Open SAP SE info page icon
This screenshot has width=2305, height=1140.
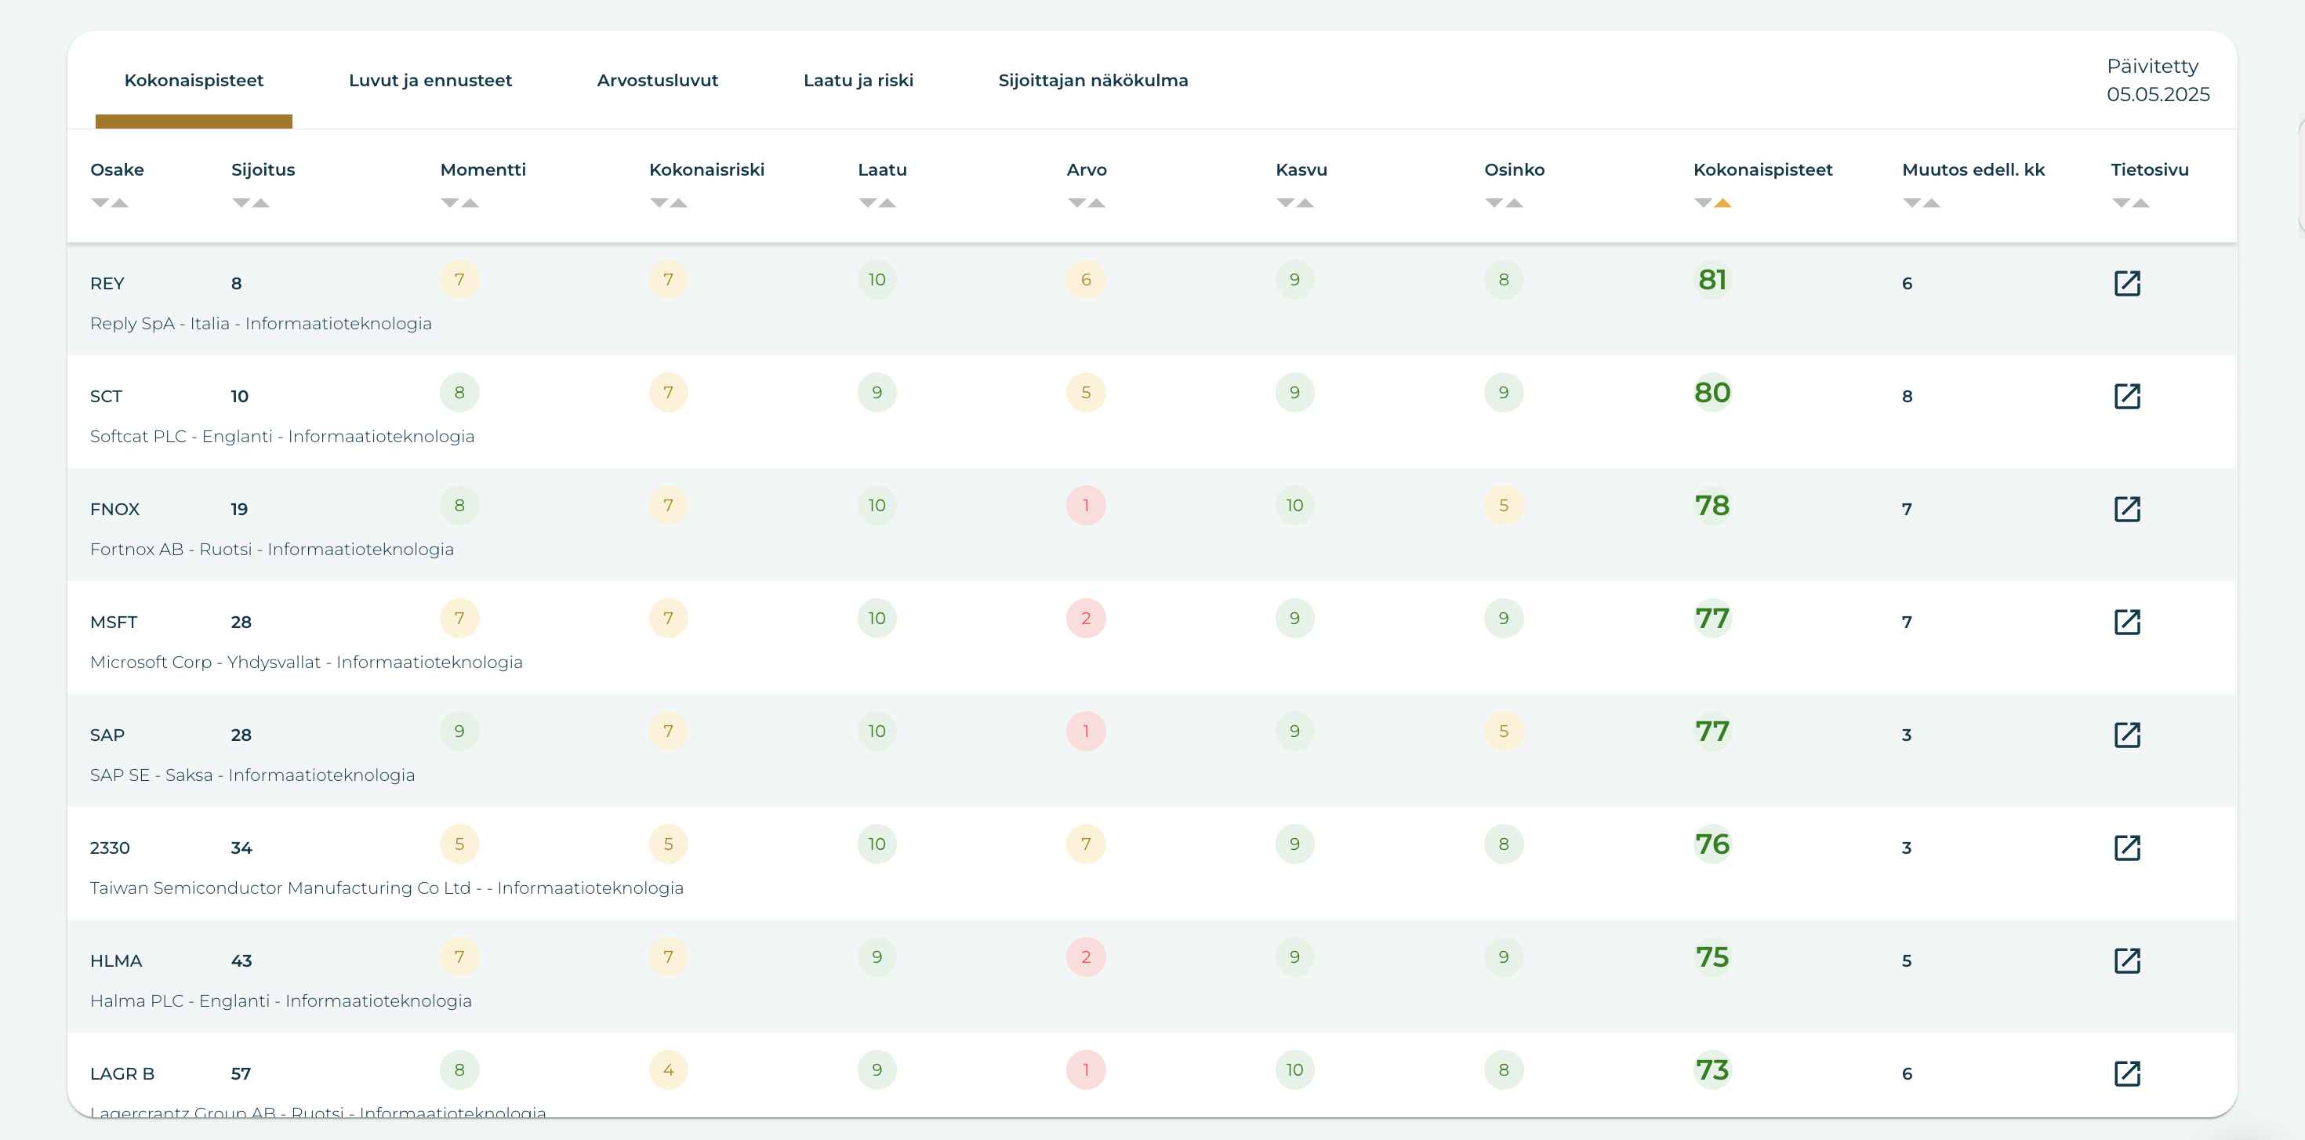coord(2126,735)
